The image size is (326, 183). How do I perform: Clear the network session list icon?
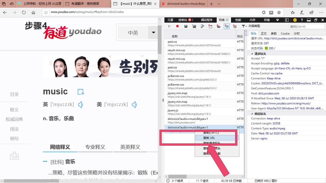tap(235, 26)
